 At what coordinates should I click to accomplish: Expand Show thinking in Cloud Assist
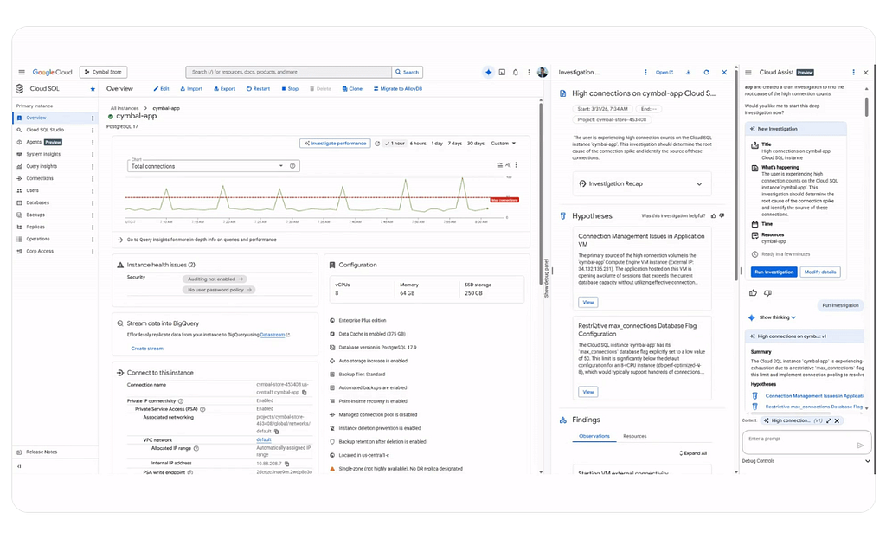tap(777, 317)
